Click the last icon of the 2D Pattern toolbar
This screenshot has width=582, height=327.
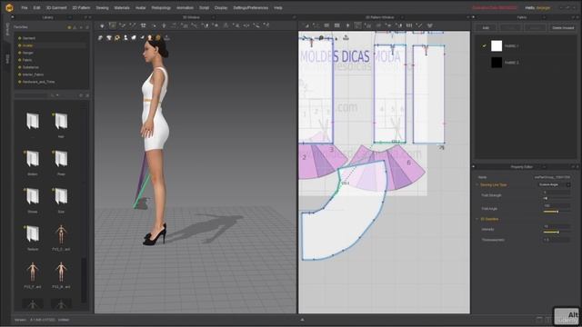click(x=430, y=25)
